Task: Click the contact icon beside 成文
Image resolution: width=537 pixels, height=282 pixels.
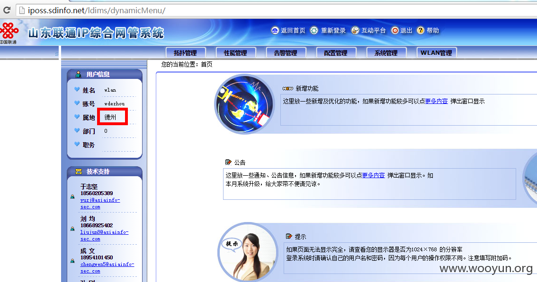Action: coord(72,261)
